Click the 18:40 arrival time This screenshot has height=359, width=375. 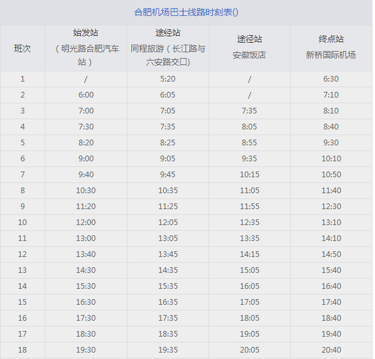pos(331,318)
